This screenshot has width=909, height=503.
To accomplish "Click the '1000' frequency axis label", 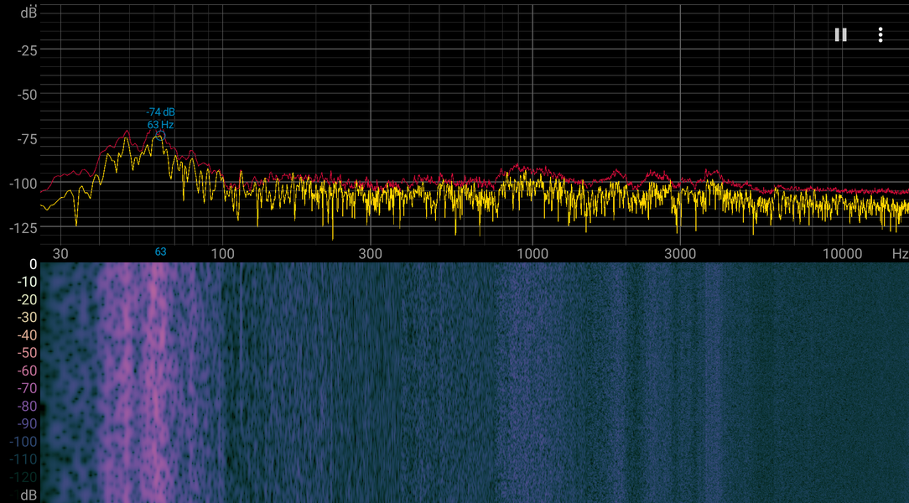I will click(532, 253).
